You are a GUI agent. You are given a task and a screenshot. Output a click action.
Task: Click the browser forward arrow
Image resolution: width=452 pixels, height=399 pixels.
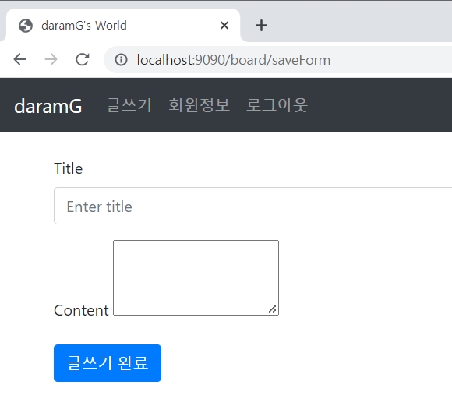51,60
